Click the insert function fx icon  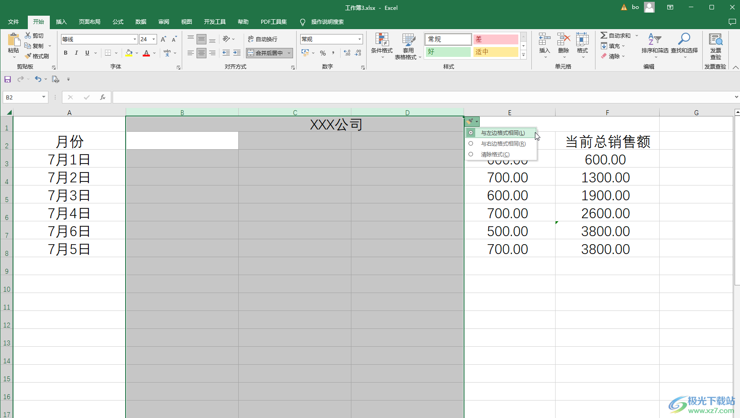click(x=103, y=97)
